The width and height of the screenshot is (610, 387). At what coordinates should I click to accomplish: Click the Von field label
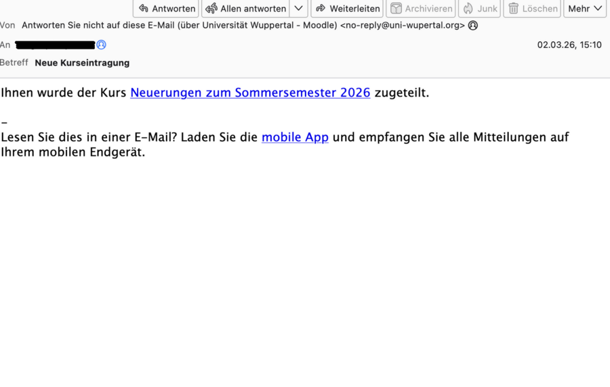(7, 26)
